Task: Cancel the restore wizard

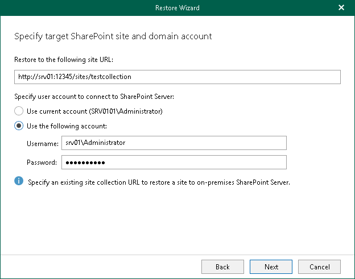Action: [319, 266]
